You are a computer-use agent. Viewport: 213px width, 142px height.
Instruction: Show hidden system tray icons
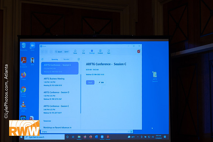138,137
